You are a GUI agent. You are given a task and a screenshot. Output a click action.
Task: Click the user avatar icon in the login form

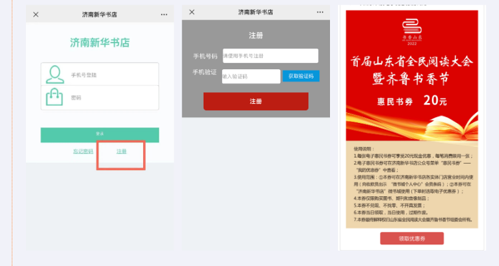[x=55, y=74]
